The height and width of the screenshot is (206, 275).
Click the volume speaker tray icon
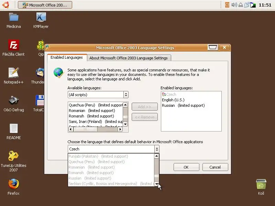point(234,5)
